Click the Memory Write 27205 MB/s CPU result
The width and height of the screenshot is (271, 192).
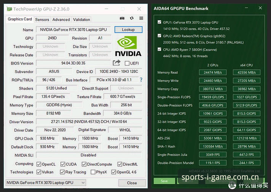(x=247, y=81)
